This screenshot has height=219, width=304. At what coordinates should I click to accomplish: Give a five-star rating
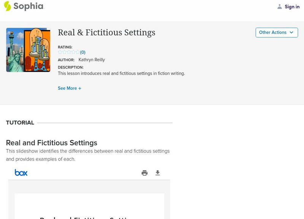pyautogui.click(x=78, y=52)
